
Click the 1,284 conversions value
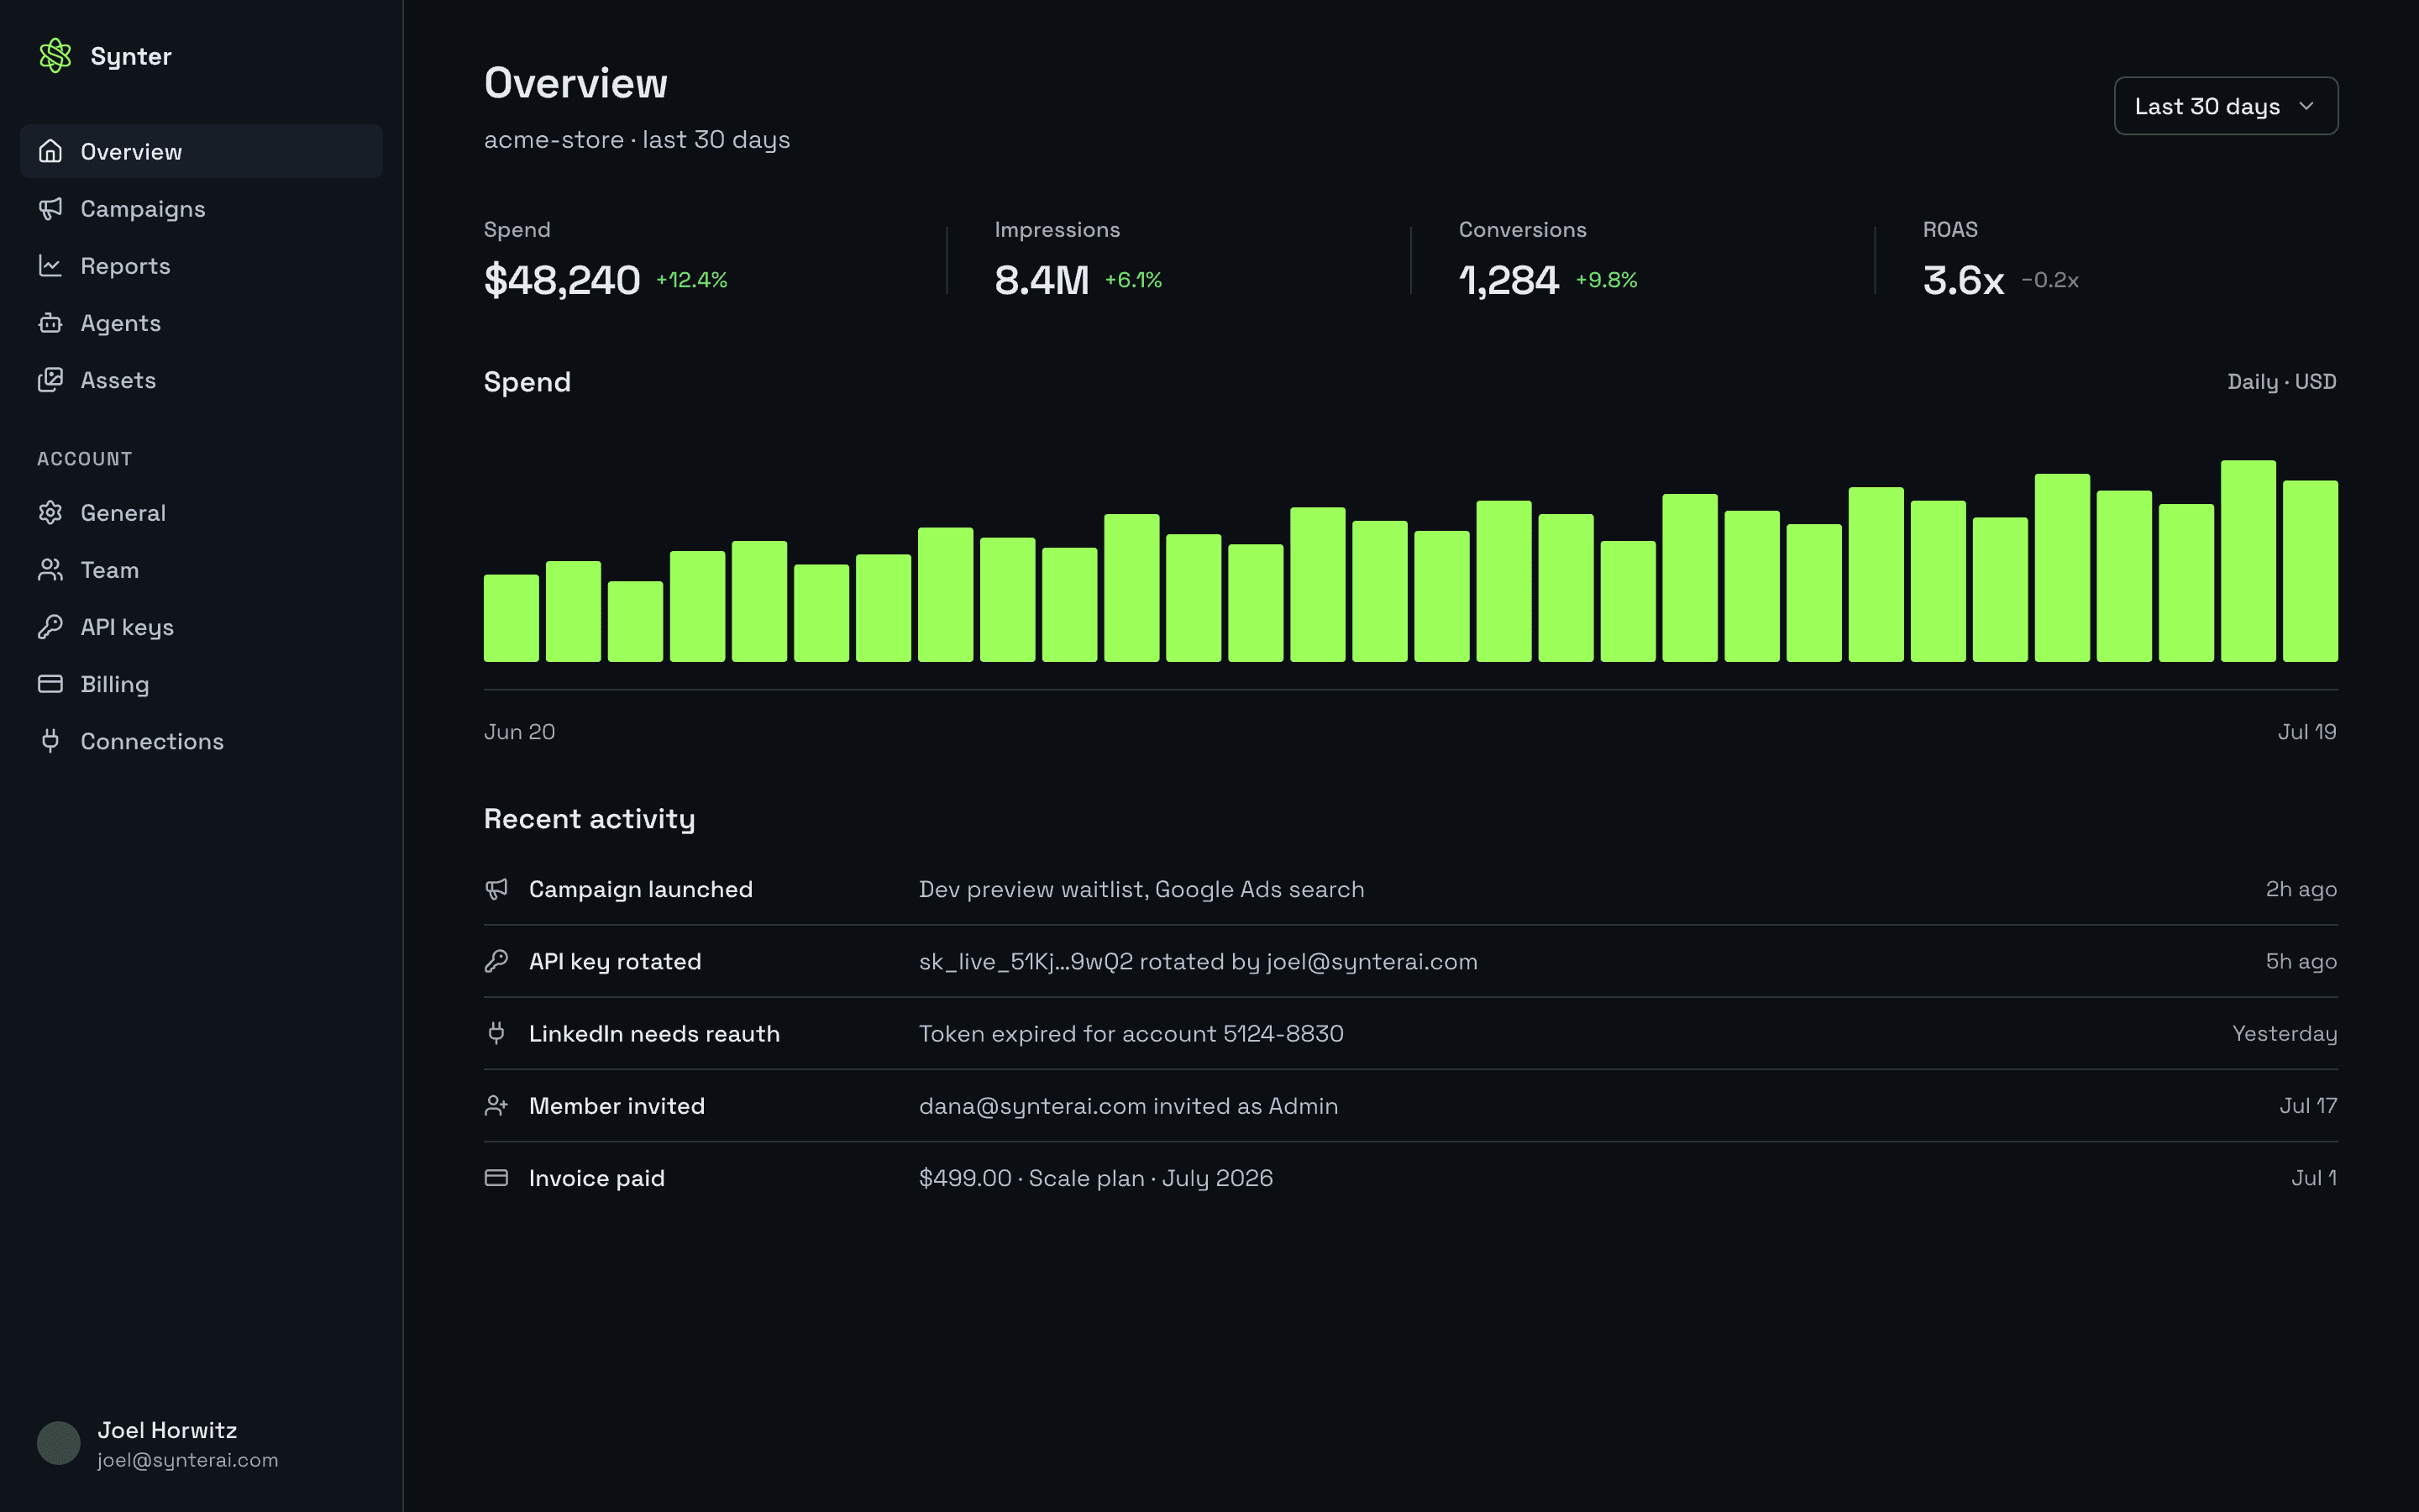(1509, 280)
